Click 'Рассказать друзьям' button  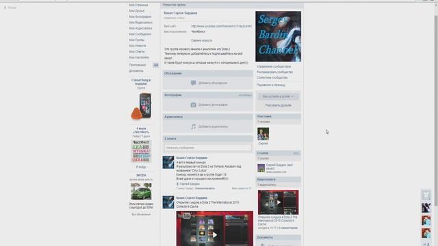pyautogui.click(x=279, y=105)
